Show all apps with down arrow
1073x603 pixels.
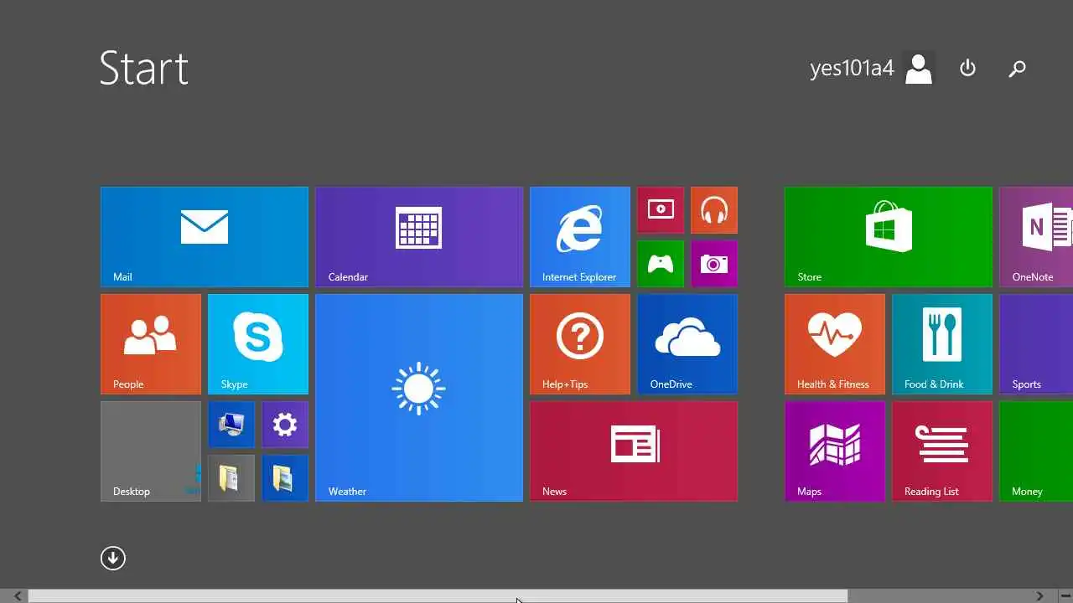point(113,558)
